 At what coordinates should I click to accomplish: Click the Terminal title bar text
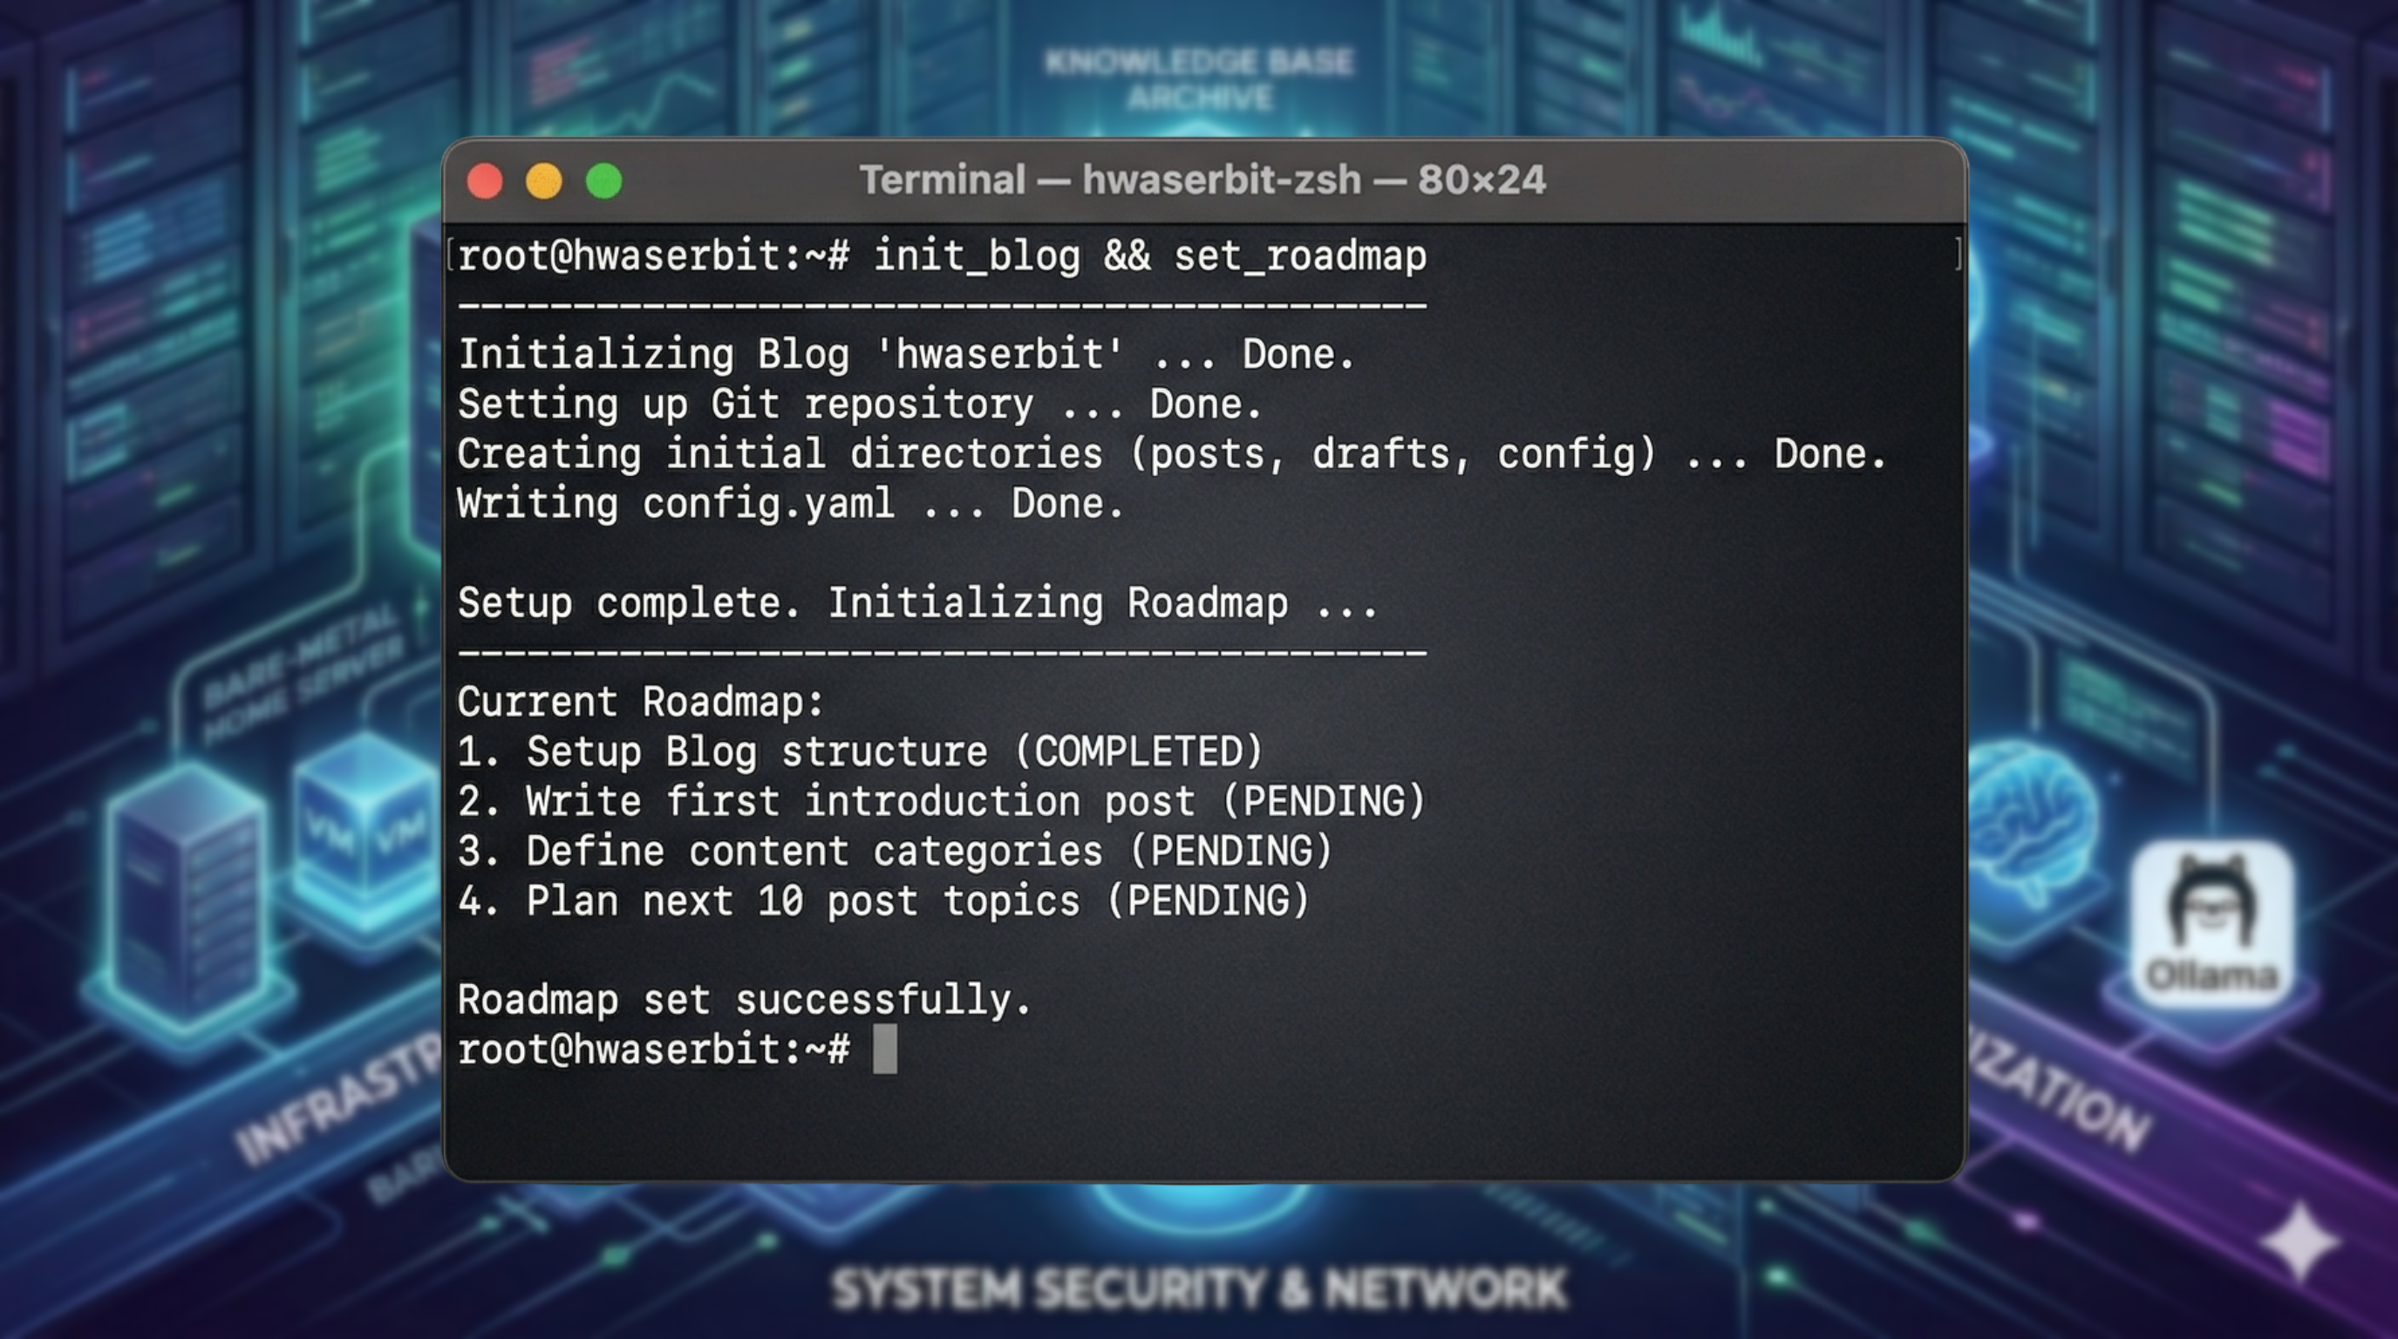(x=1202, y=180)
